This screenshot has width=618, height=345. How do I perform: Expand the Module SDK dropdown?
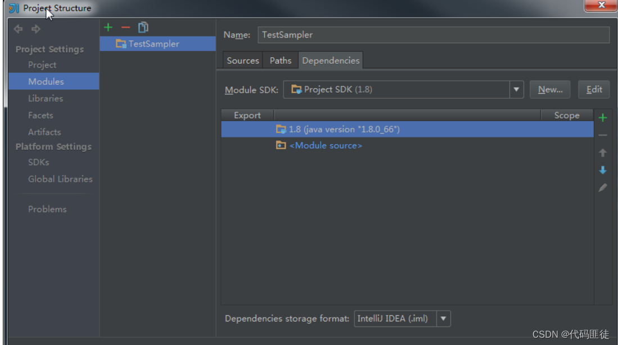tap(517, 89)
